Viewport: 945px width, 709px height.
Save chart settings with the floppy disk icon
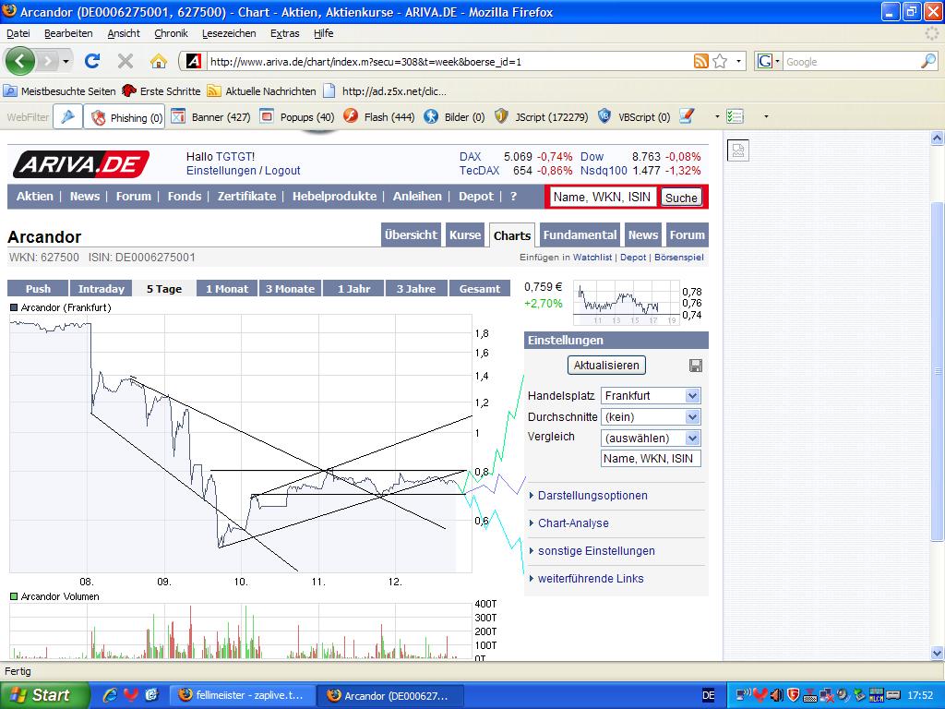(695, 366)
